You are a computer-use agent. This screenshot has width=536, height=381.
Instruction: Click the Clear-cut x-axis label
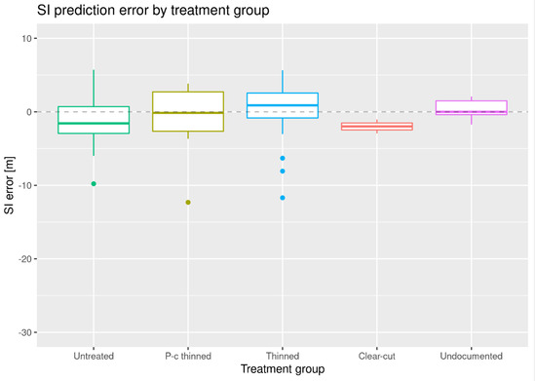click(x=377, y=356)
